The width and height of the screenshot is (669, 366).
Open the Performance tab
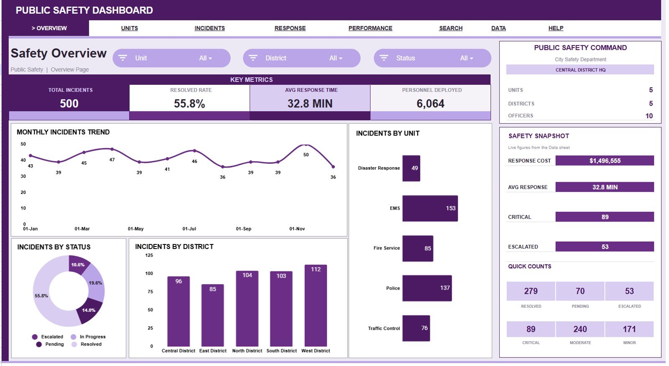pyautogui.click(x=370, y=28)
